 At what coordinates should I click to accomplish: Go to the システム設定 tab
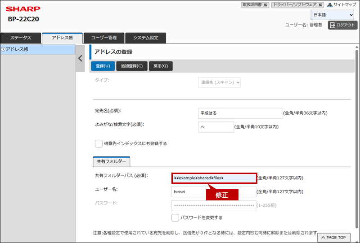[x=145, y=38]
